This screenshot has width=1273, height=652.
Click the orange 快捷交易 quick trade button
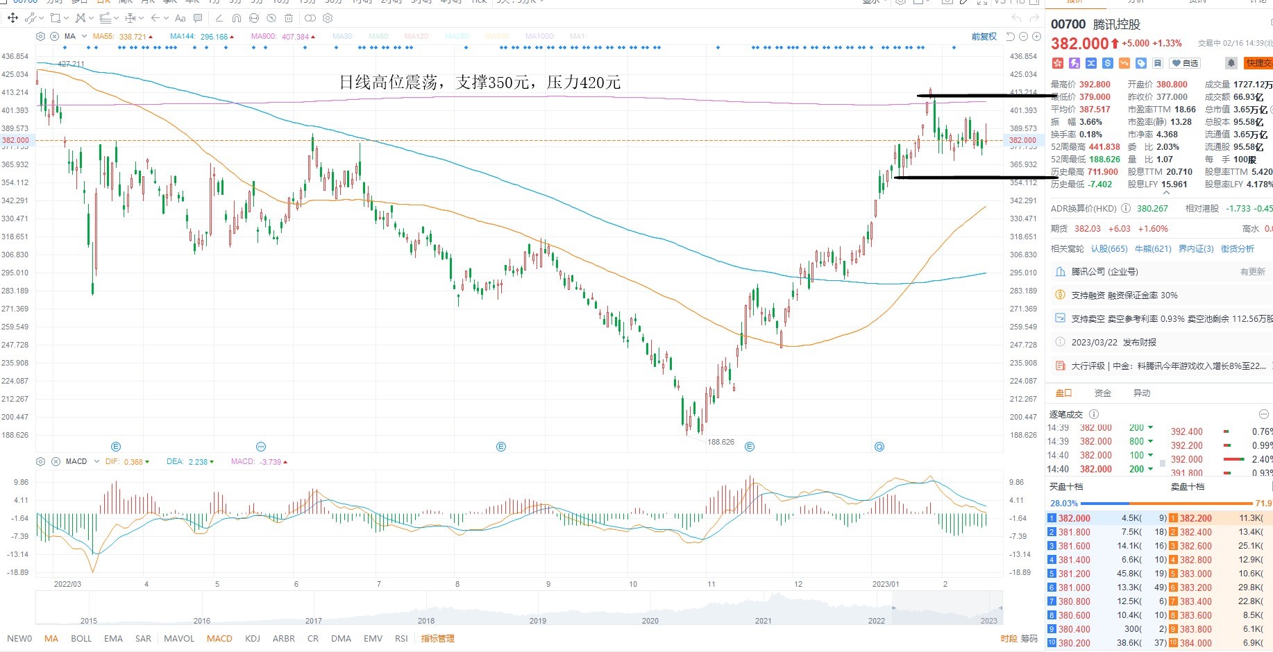[x=1258, y=63]
